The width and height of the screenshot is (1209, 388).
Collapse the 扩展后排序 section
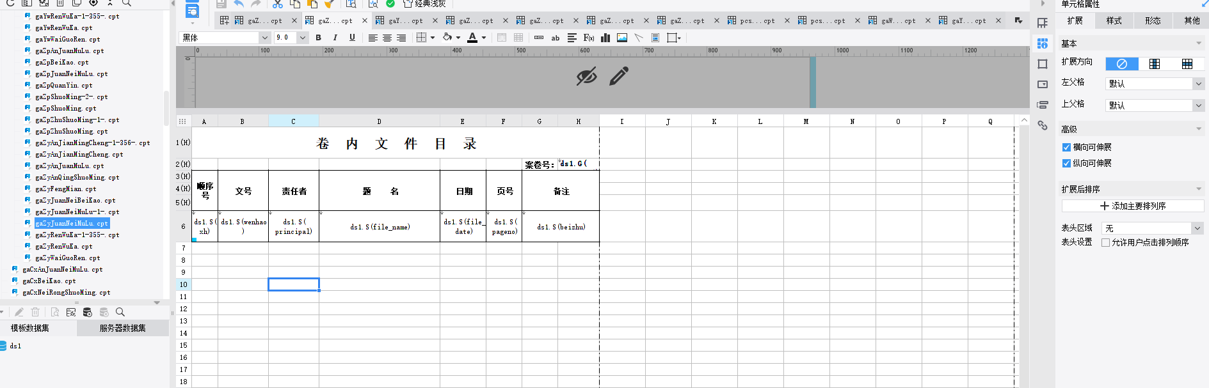[1199, 189]
